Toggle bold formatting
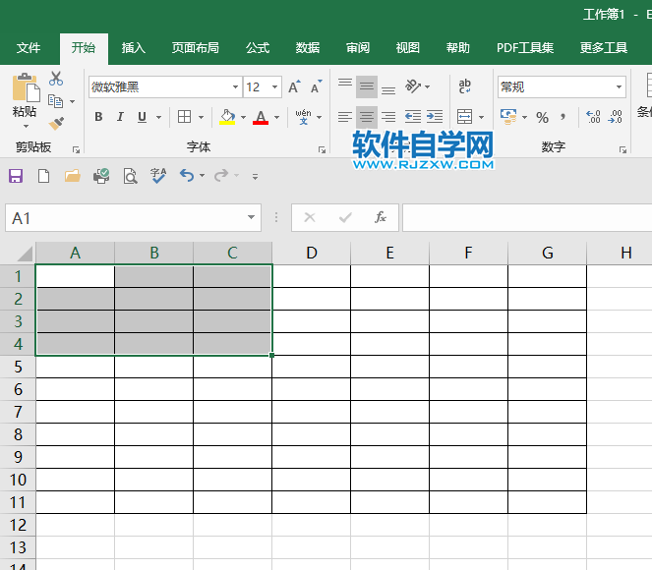The width and height of the screenshot is (652, 570). [x=98, y=117]
